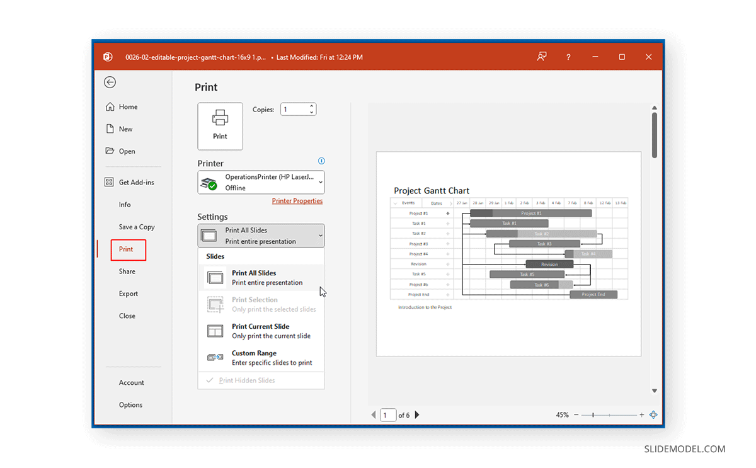This screenshot has height=468, width=756.
Task: Go to previous preview page arrow
Action: [x=374, y=415]
